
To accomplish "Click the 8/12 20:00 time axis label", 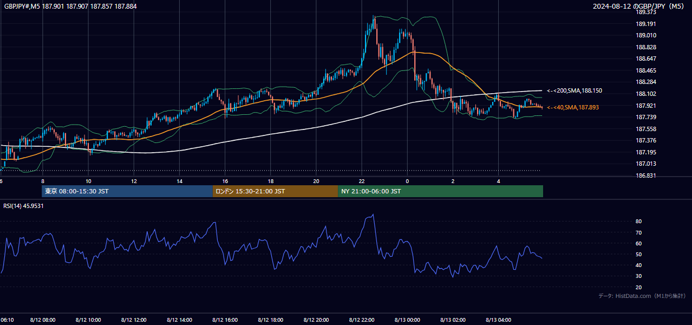I will (316, 320).
